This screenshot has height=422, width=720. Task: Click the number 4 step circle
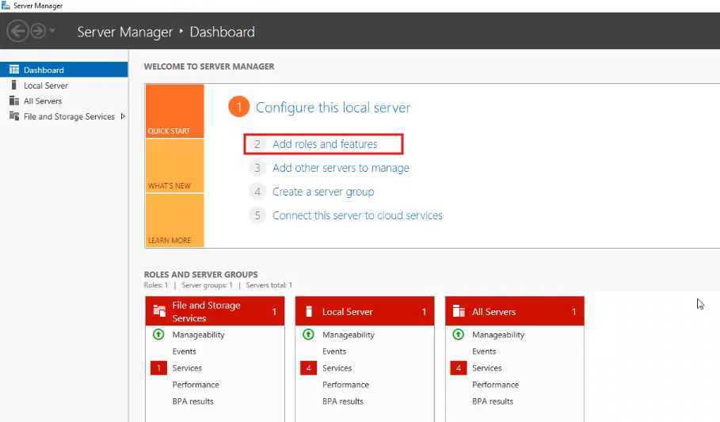(257, 192)
